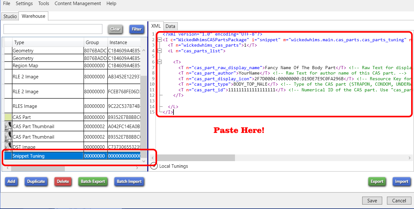Click the Add button
Image resolution: width=414 pixels, height=209 pixels.
[11, 181]
